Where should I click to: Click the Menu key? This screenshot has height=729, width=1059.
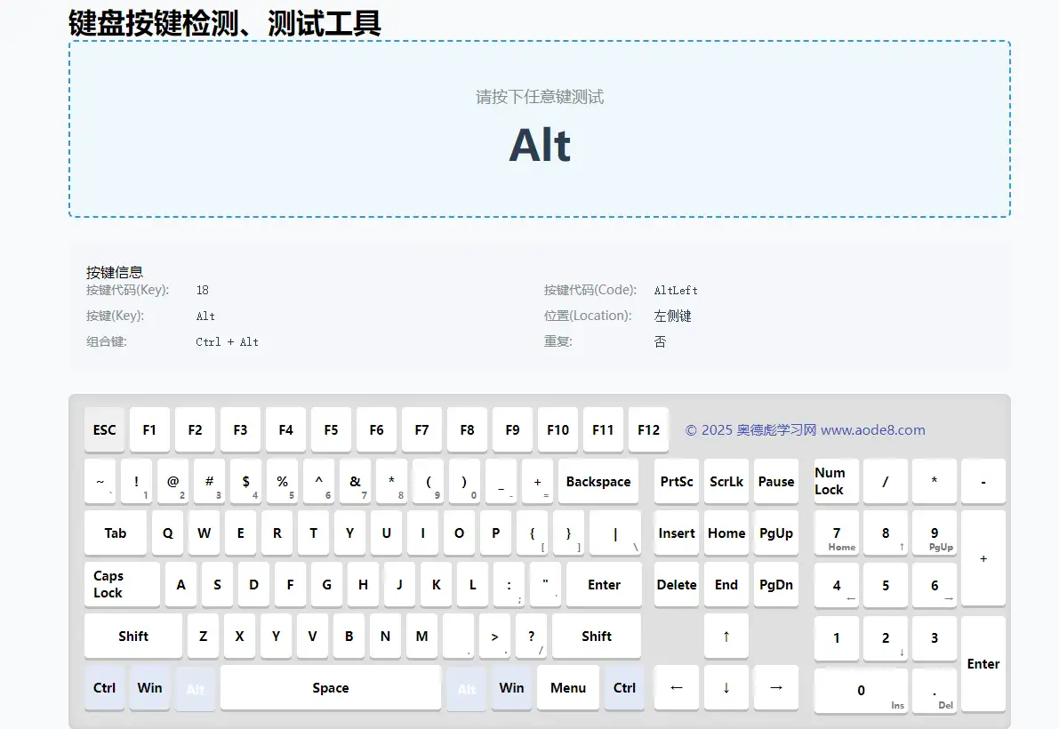568,687
